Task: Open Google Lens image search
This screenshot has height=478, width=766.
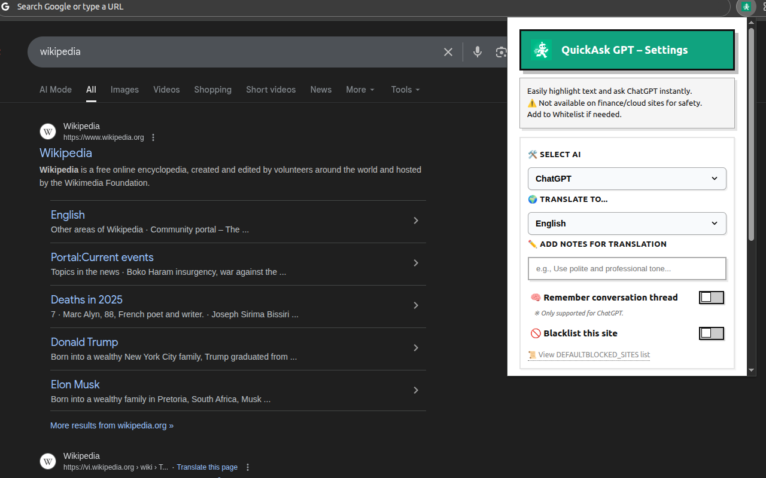Action: point(501,52)
